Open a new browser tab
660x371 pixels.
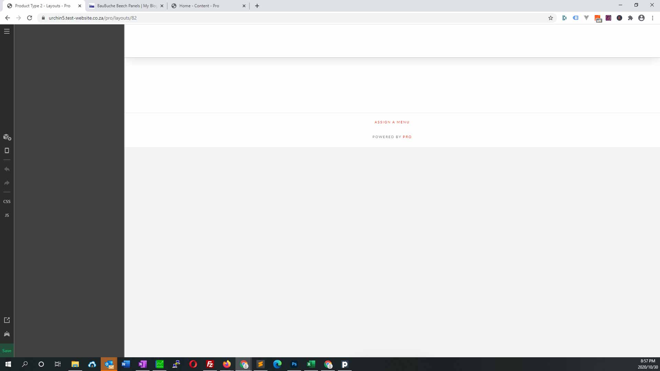coord(257,6)
